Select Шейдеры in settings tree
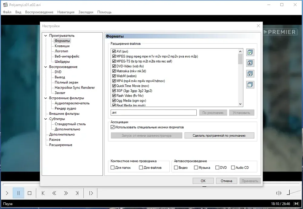 [62, 62]
